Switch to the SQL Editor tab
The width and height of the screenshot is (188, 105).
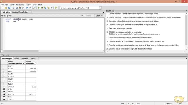6,12
